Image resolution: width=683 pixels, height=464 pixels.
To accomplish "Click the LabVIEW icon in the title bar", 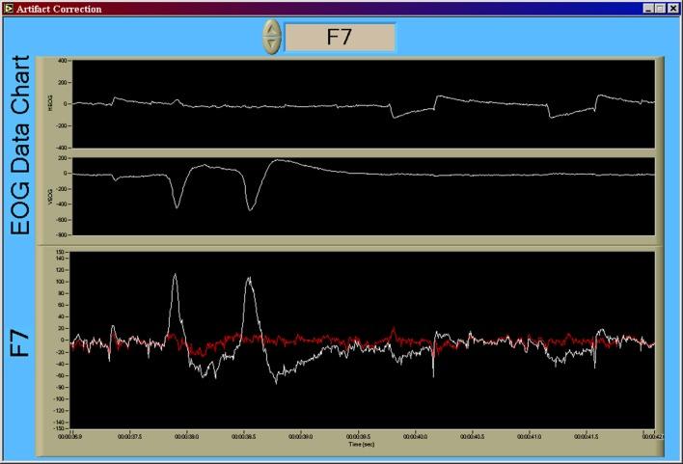I will (x=8, y=7).
